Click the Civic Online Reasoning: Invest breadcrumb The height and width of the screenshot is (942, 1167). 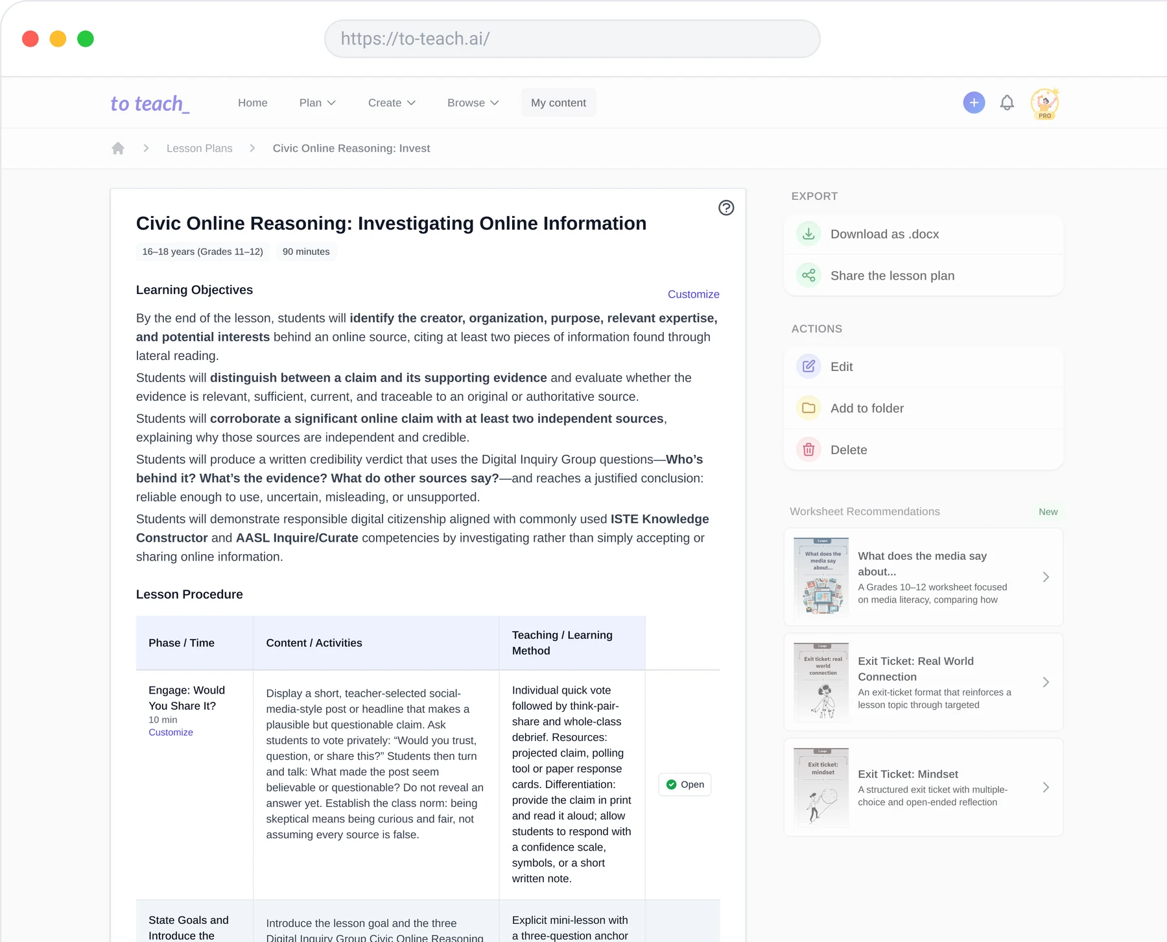tap(351, 149)
